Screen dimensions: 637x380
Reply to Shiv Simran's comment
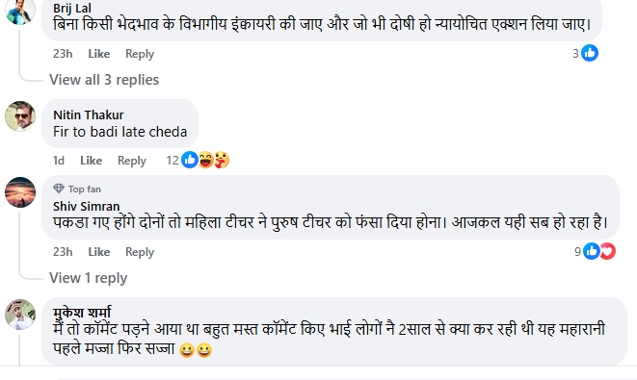pyautogui.click(x=140, y=252)
